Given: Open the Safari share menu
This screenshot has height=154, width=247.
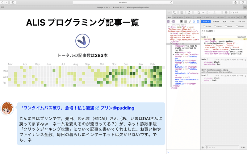Looking at the screenshot, I should click(x=235, y=2).
